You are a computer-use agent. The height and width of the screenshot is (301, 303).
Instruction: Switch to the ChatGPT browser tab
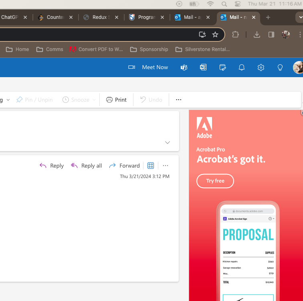[x=10, y=17]
